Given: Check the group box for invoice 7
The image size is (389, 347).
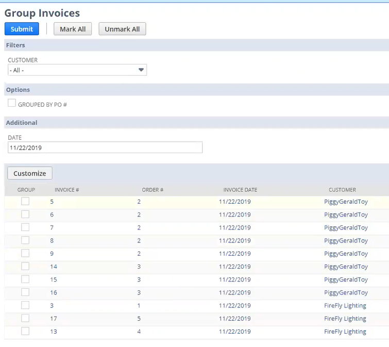Looking at the screenshot, I should click(25, 227).
